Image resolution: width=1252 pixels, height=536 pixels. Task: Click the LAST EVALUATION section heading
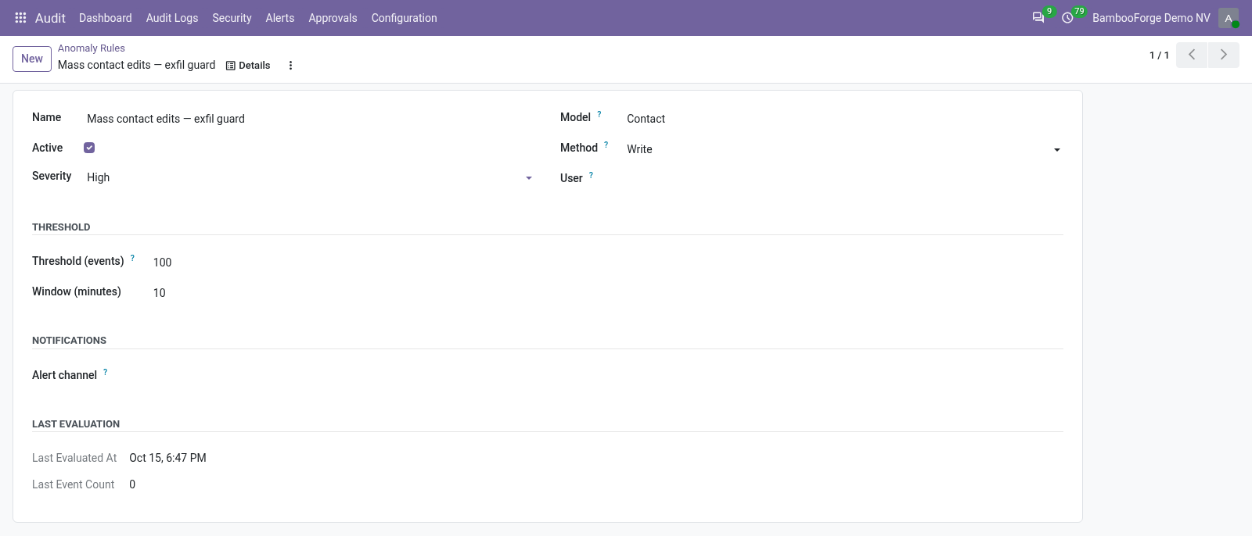(76, 424)
